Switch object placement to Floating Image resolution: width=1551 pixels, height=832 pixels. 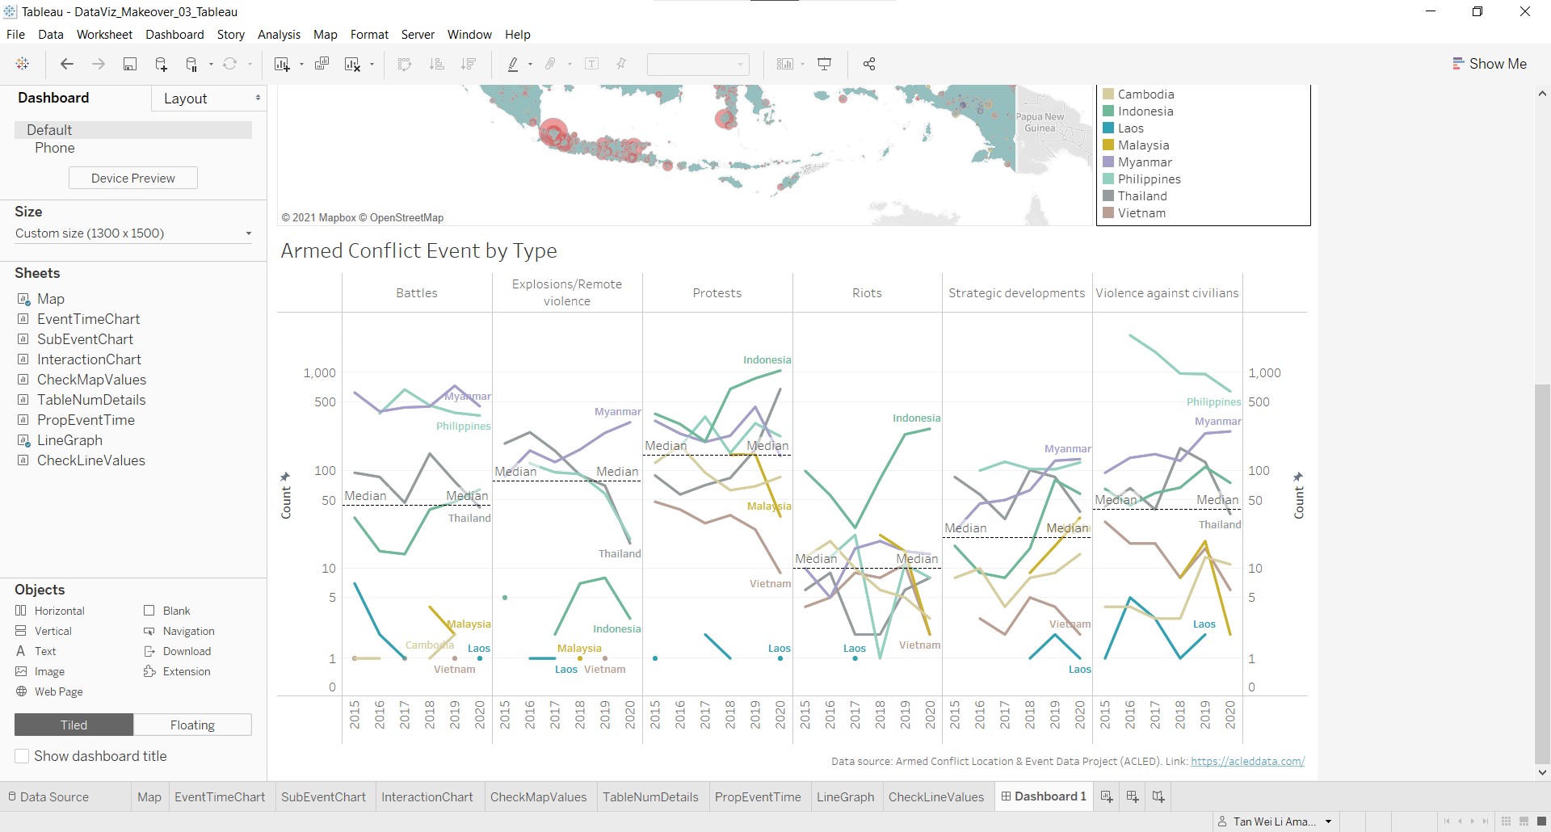tap(192, 725)
